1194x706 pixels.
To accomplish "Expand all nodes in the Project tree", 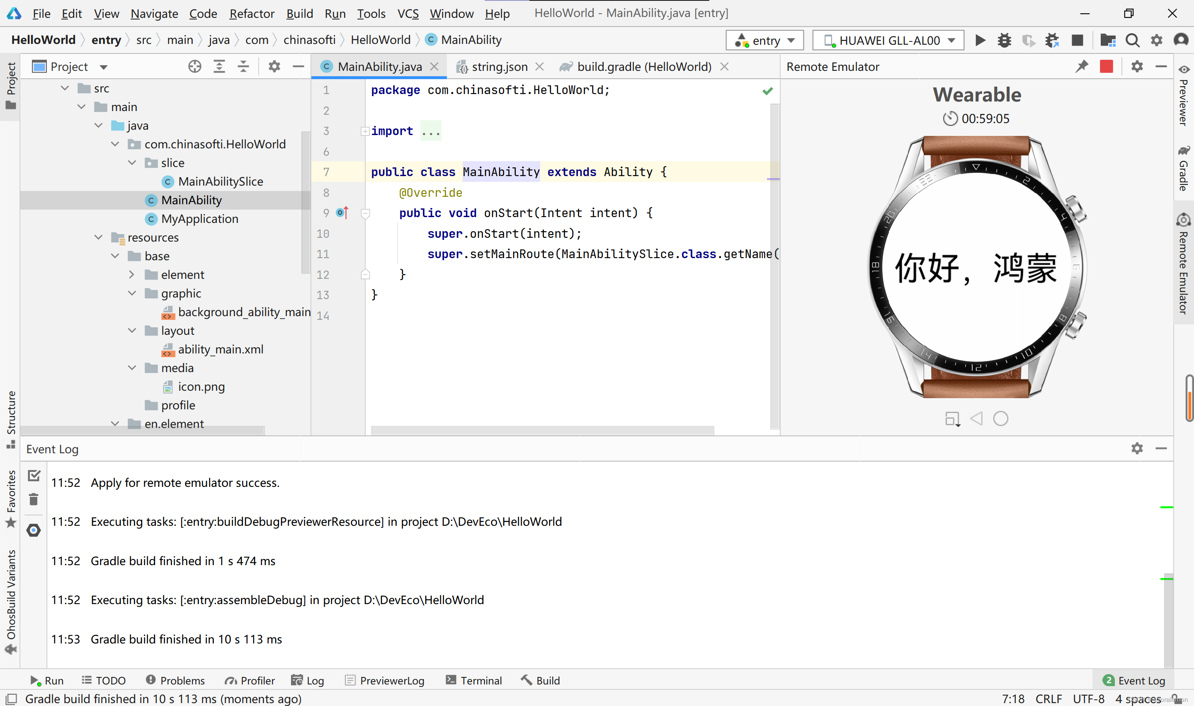I will coord(219,67).
